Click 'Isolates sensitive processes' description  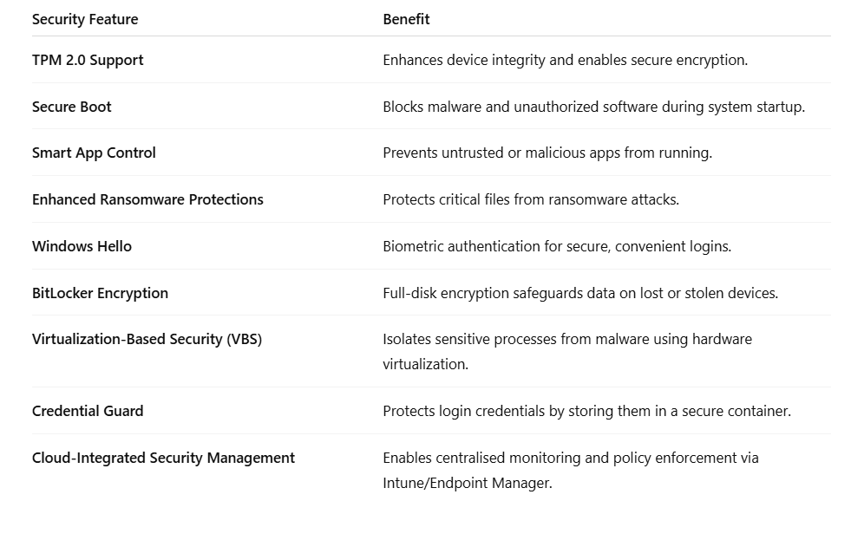(566, 339)
